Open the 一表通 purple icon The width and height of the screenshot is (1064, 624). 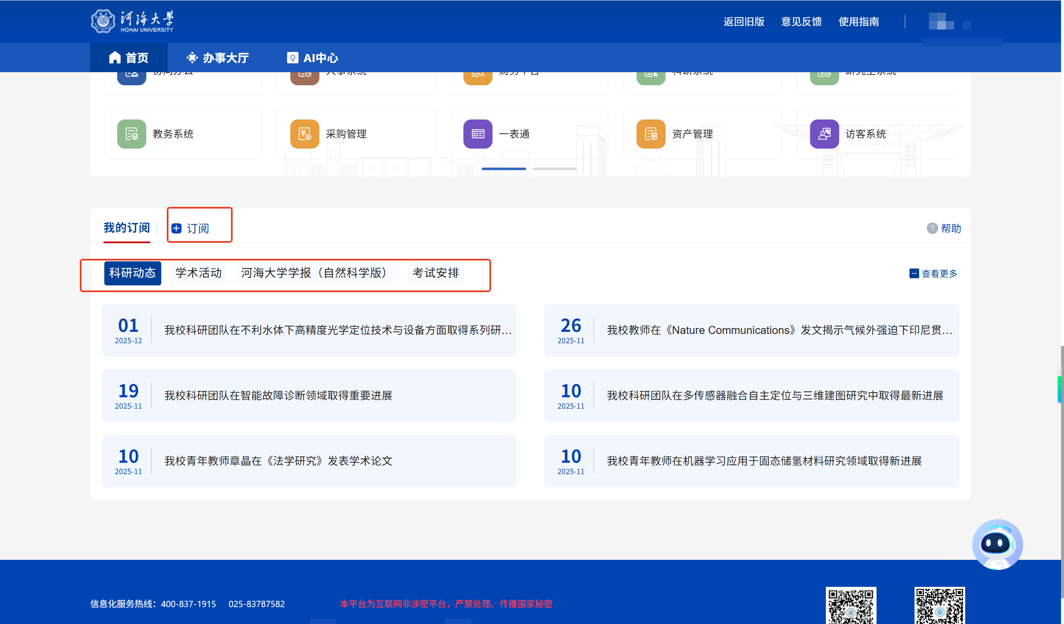pos(478,134)
